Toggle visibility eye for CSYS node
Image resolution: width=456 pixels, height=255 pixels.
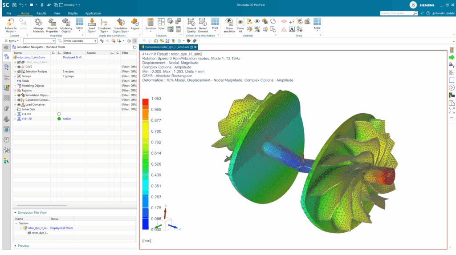point(19,67)
